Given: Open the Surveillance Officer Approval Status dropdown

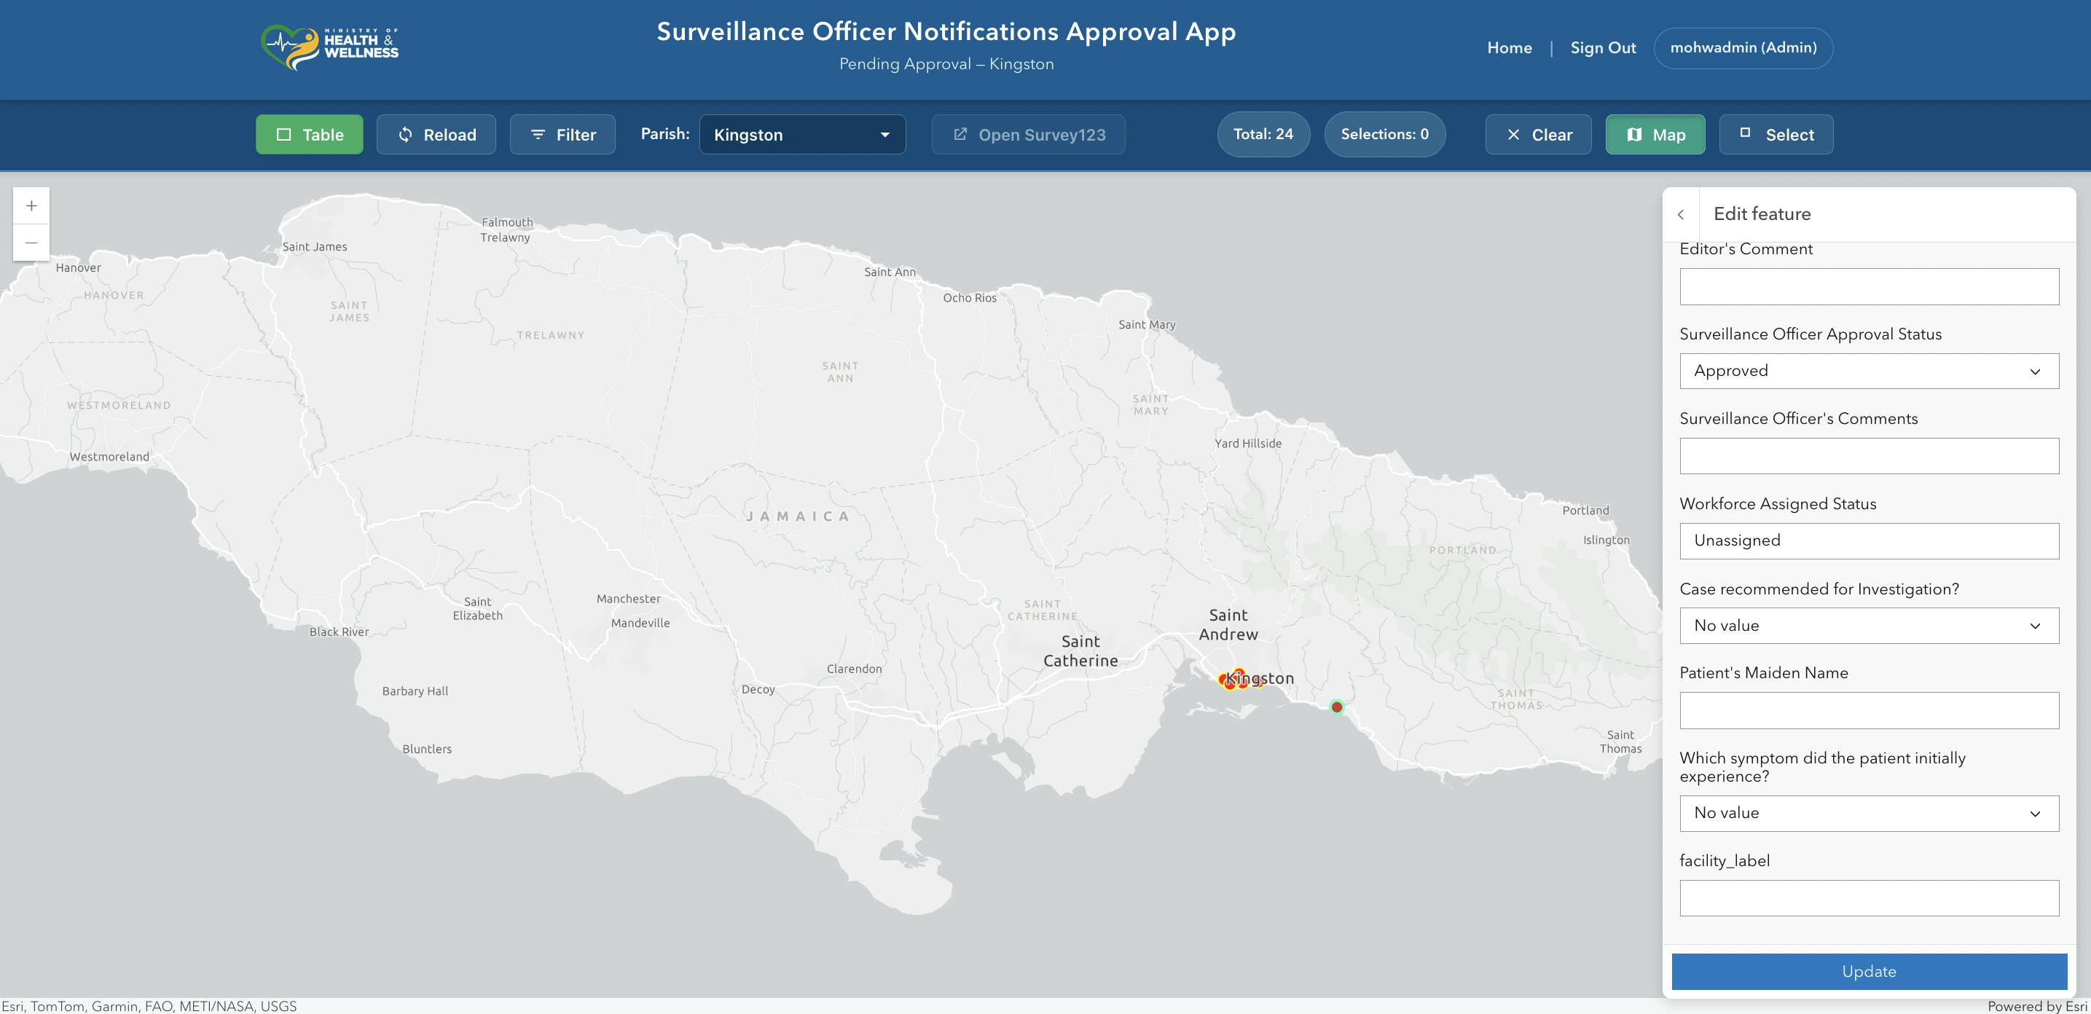Looking at the screenshot, I should (x=1868, y=370).
